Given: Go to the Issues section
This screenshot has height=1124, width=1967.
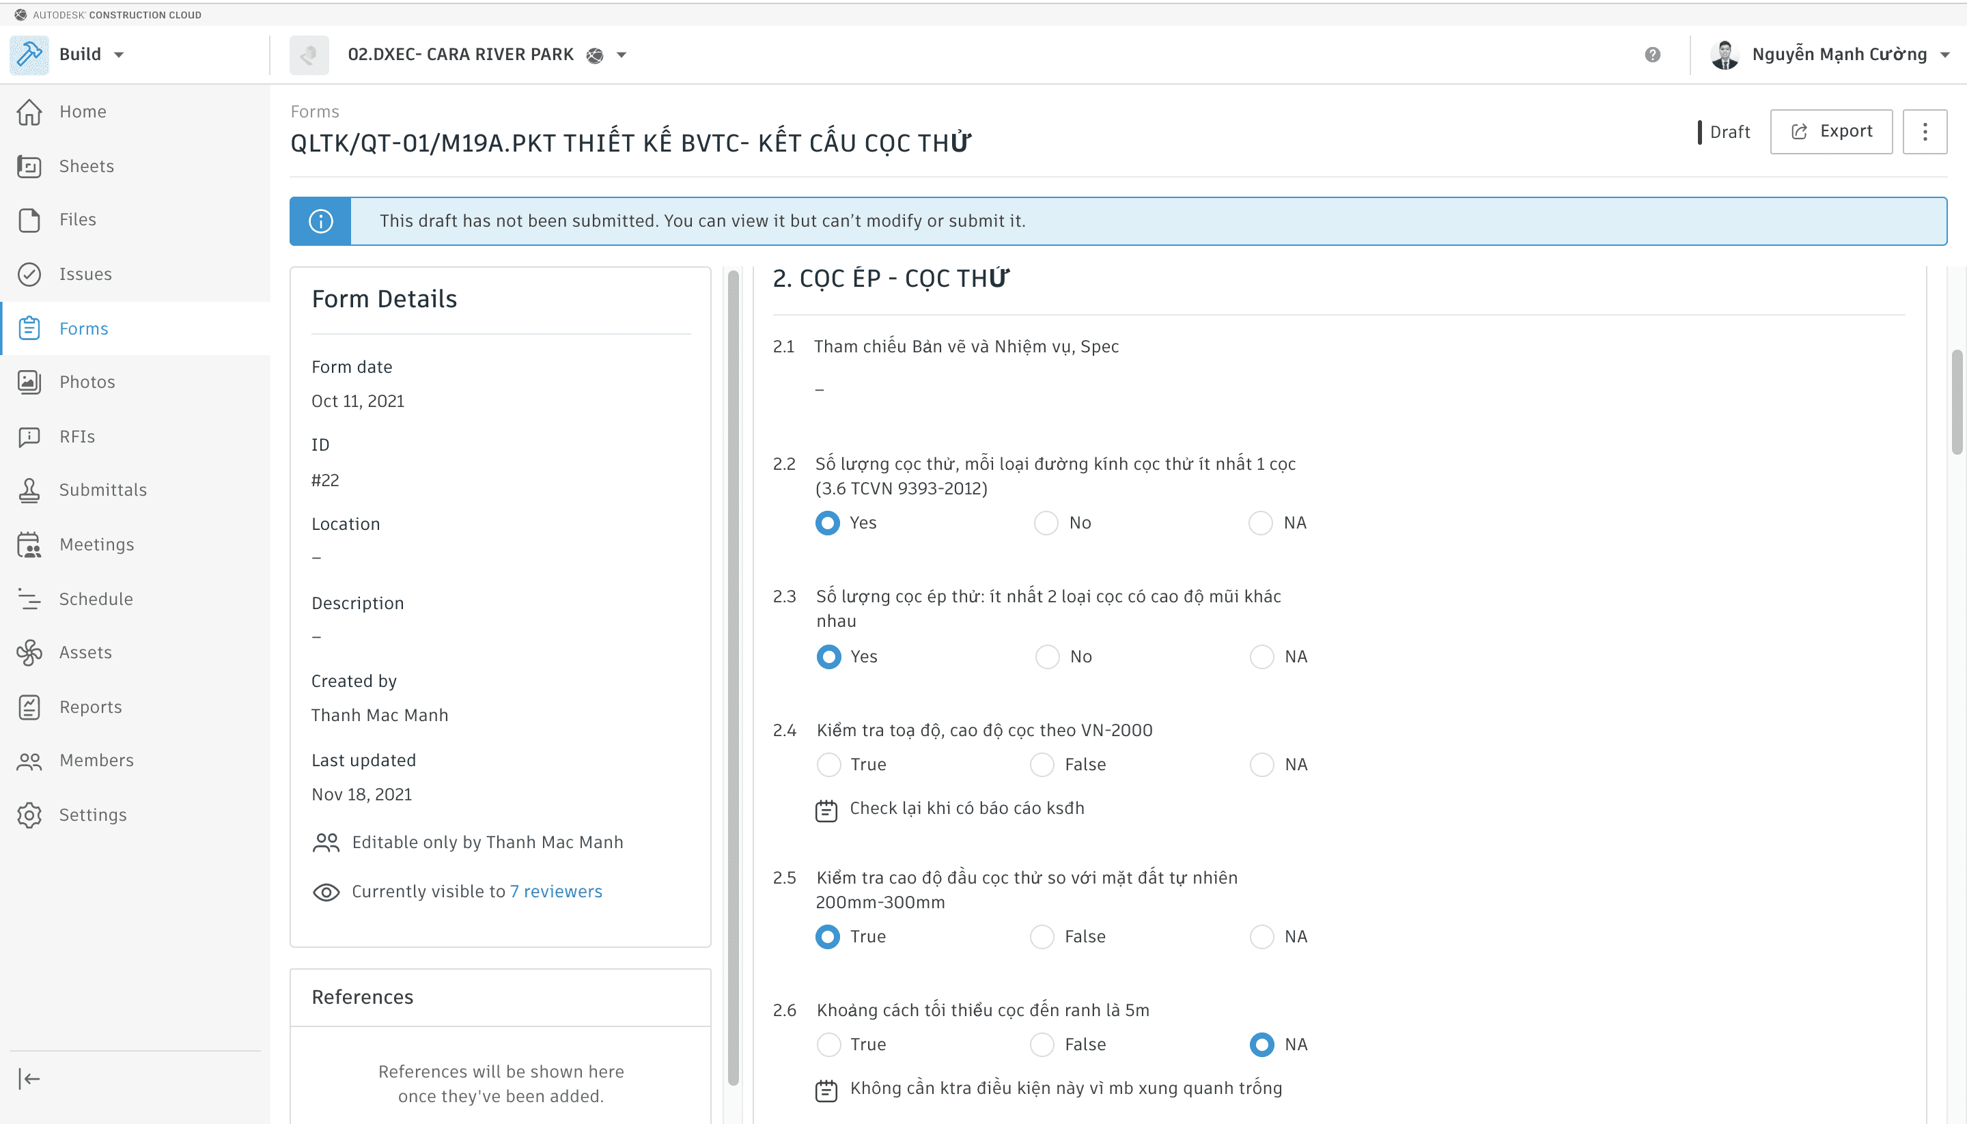Looking at the screenshot, I should click(x=85, y=274).
